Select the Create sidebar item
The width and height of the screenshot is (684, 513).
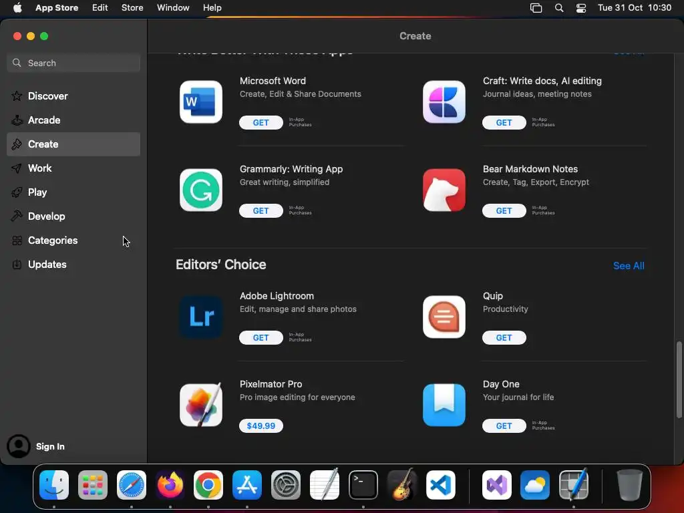[x=73, y=144]
